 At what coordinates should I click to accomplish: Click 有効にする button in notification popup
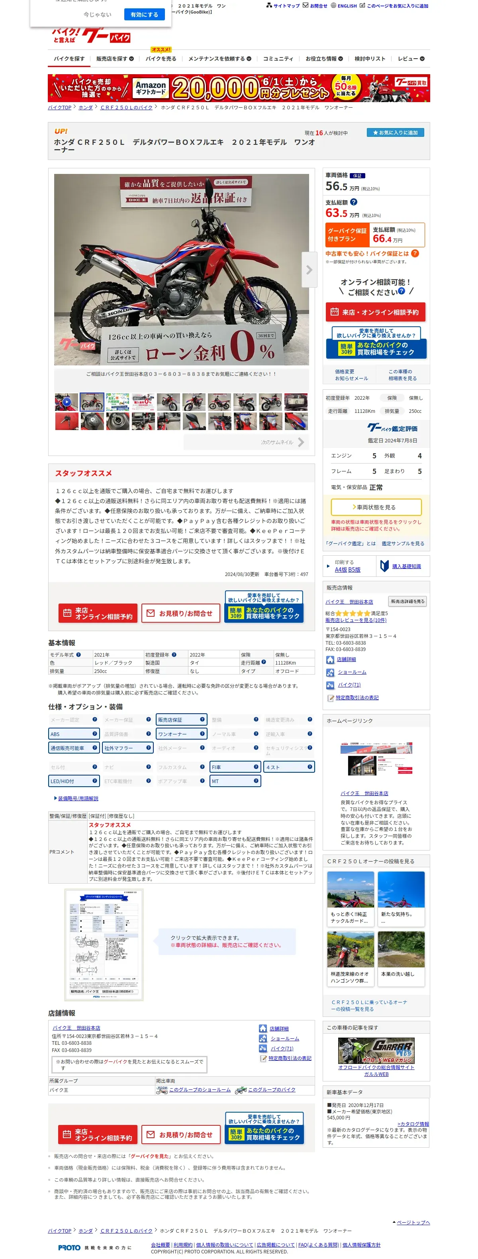[144, 15]
